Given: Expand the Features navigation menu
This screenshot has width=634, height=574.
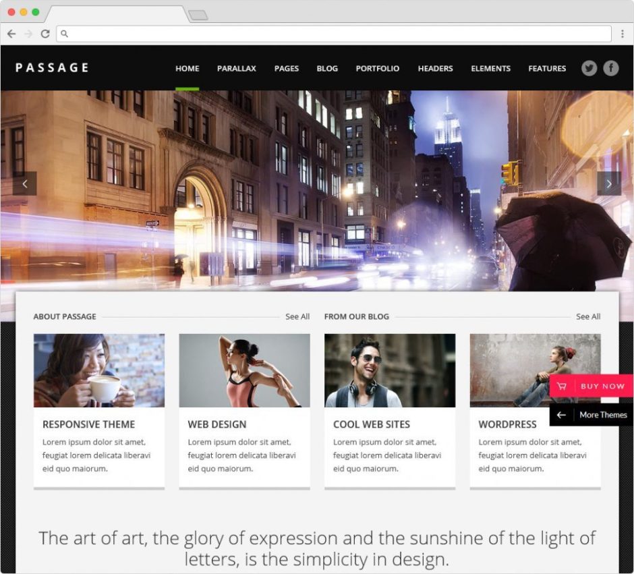Looking at the screenshot, I should 547,68.
